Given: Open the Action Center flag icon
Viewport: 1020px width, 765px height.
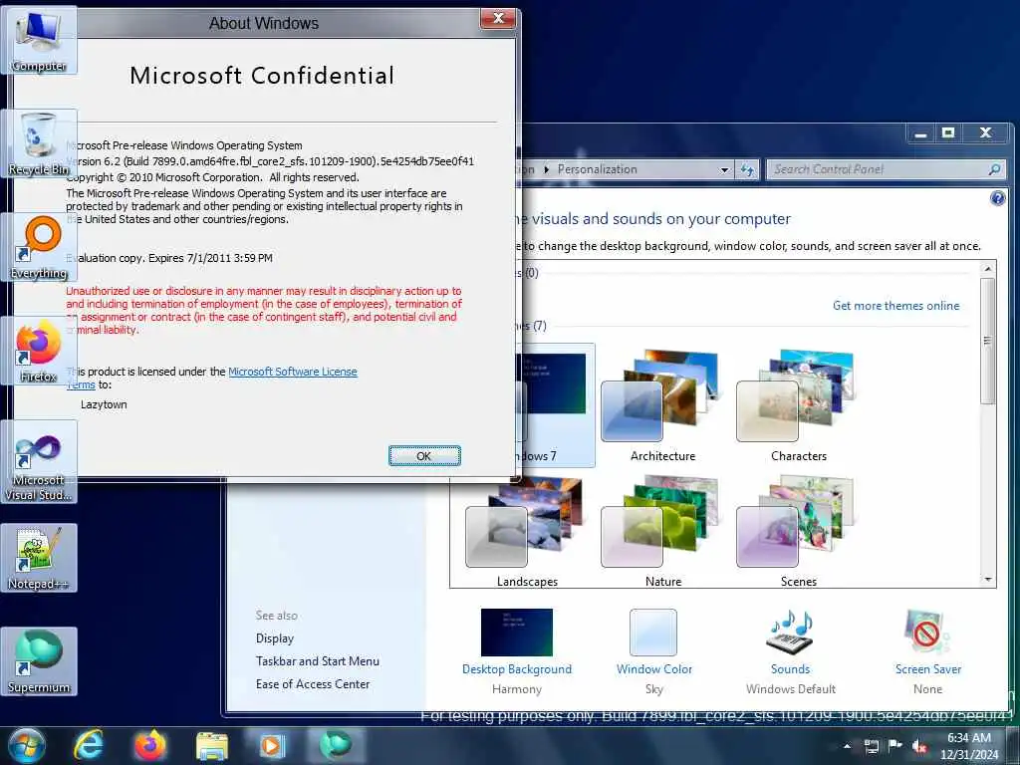Looking at the screenshot, I should click(895, 745).
